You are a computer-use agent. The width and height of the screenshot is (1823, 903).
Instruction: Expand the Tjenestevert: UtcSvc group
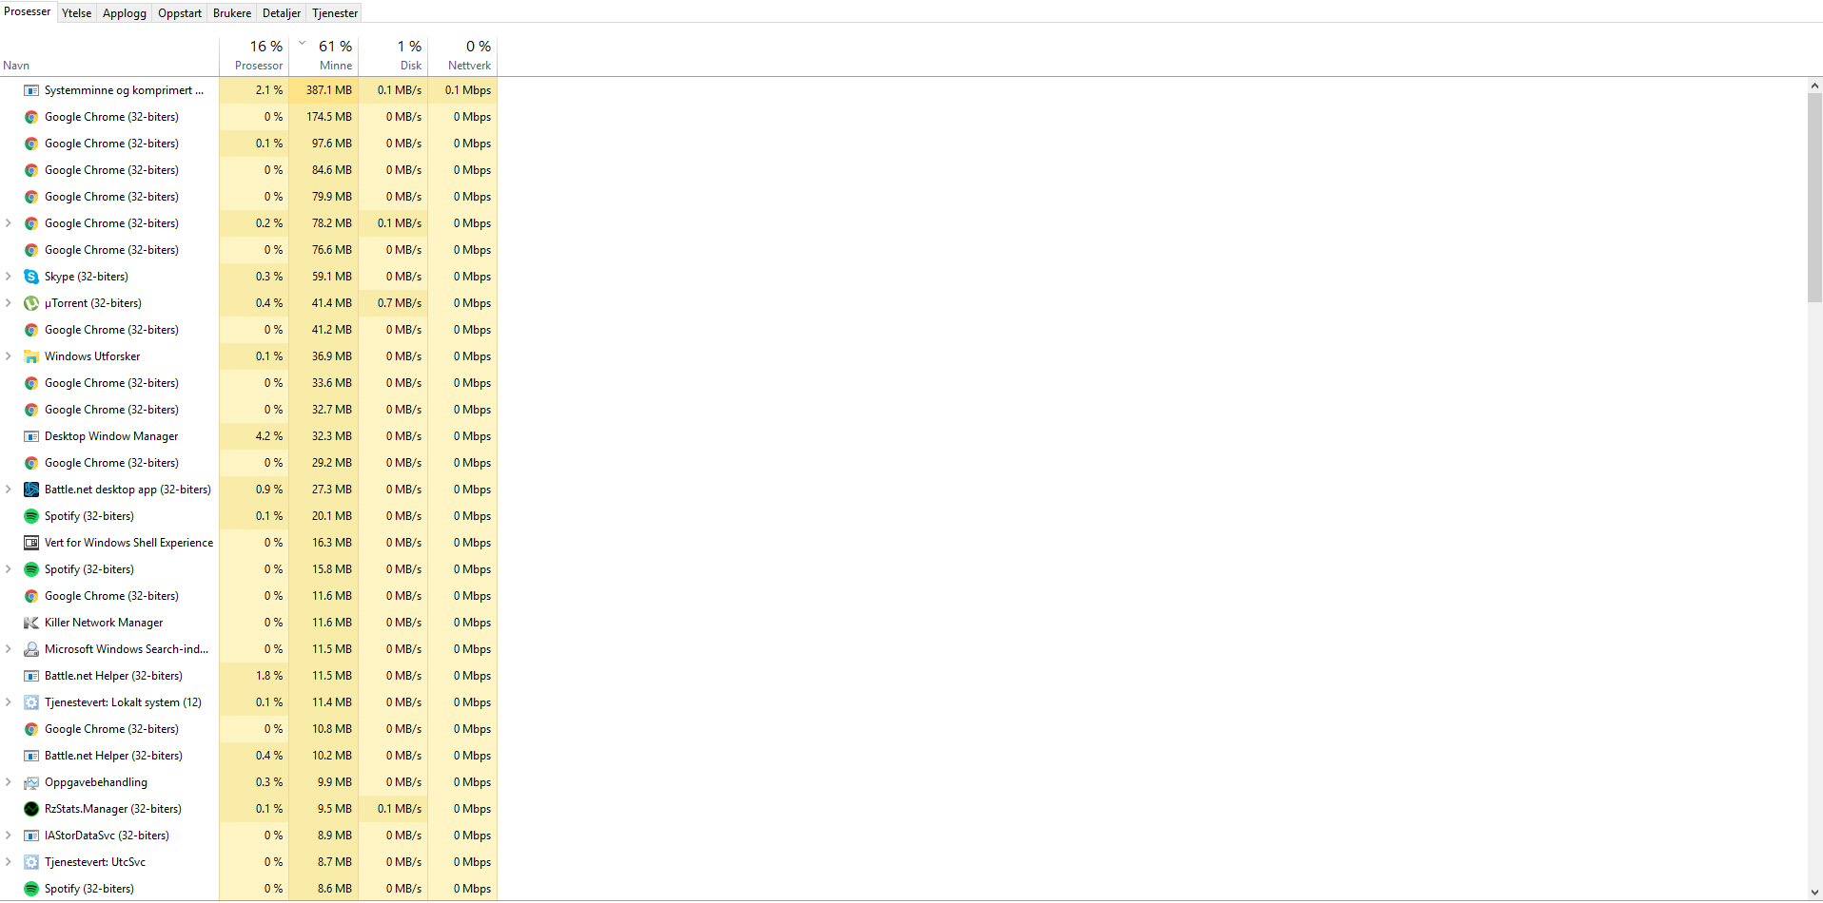[9, 862]
